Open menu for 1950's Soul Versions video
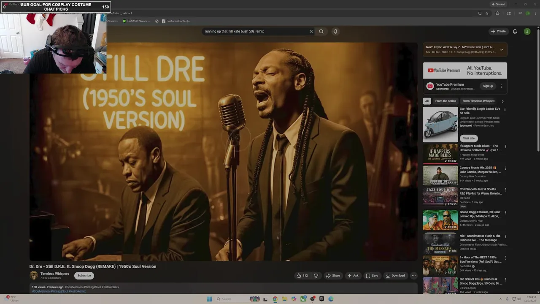540x304 pixels. pos(505,258)
